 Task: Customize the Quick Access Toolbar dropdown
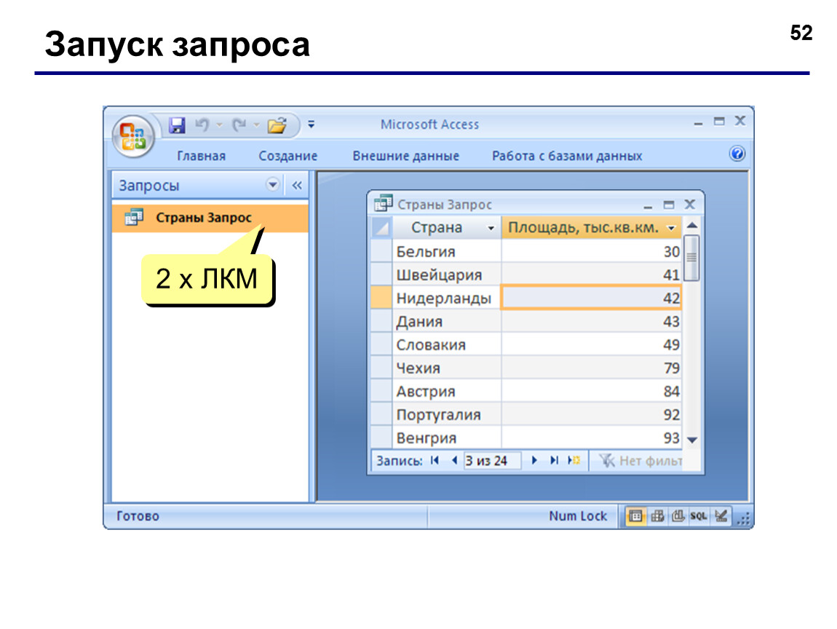(312, 124)
